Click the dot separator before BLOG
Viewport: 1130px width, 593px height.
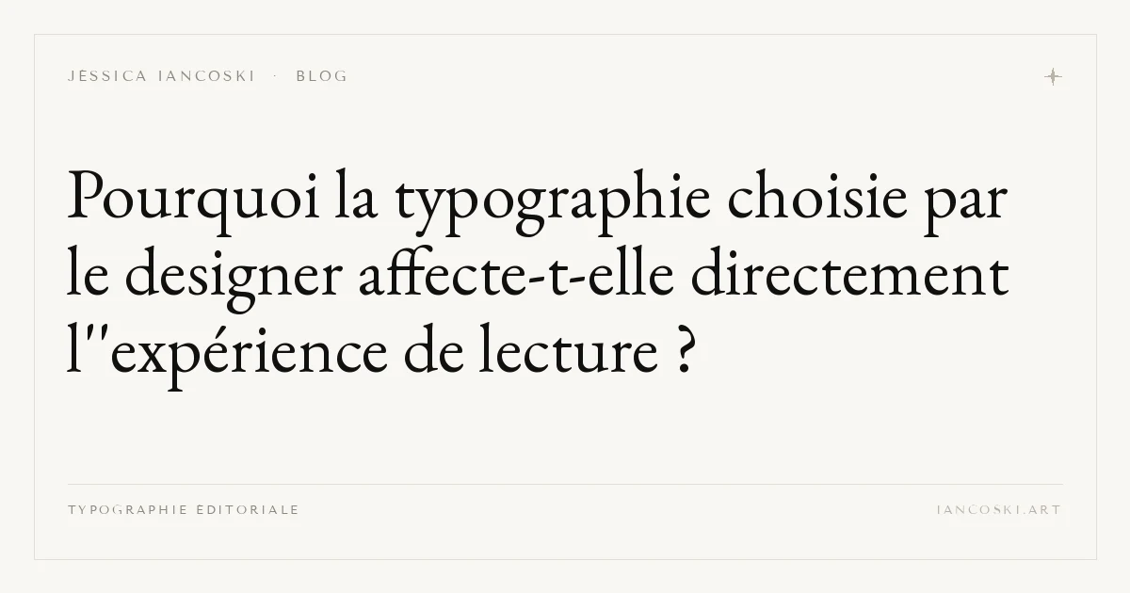275,76
